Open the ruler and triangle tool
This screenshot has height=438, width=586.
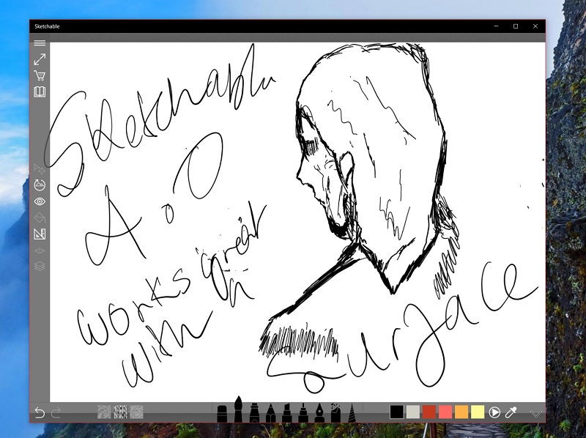(40, 234)
